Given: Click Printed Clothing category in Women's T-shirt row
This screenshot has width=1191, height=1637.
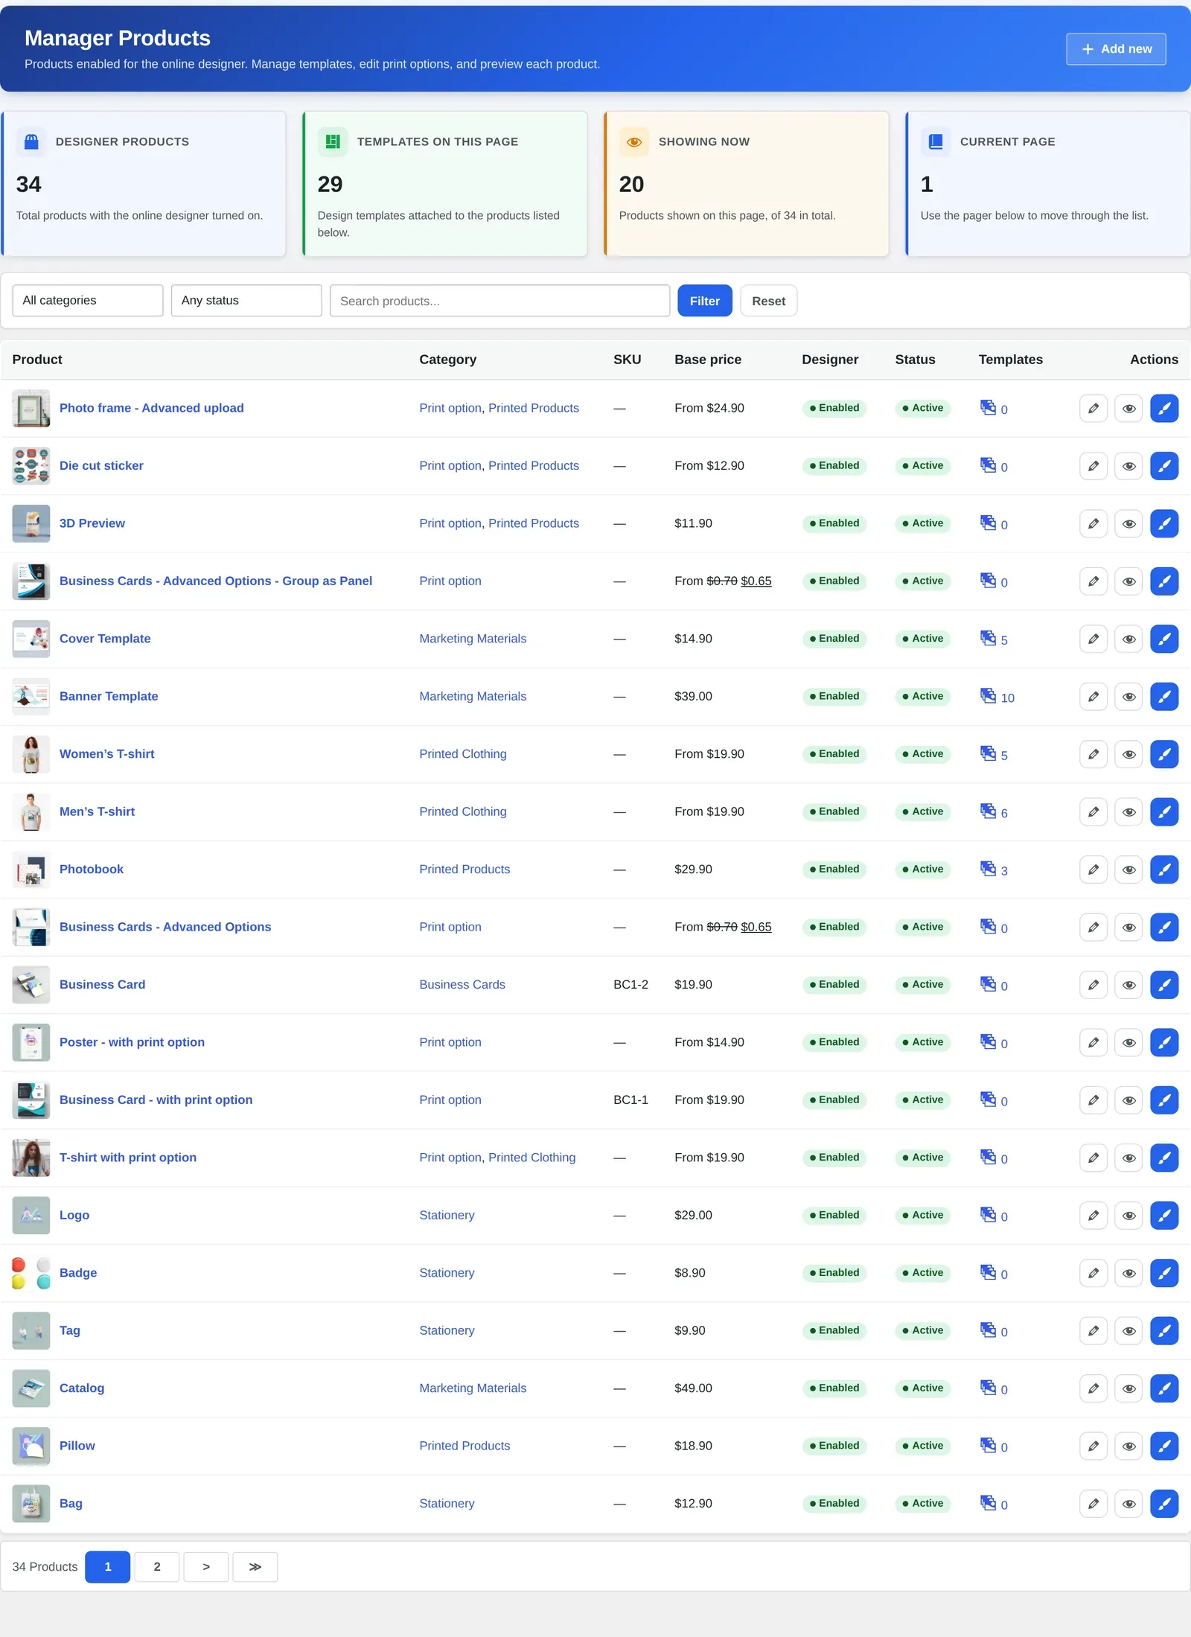Looking at the screenshot, I should [x=463, y=753].
